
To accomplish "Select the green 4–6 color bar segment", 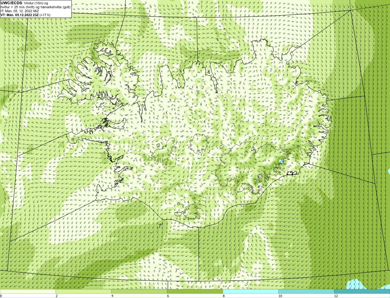I will (139, 292).
